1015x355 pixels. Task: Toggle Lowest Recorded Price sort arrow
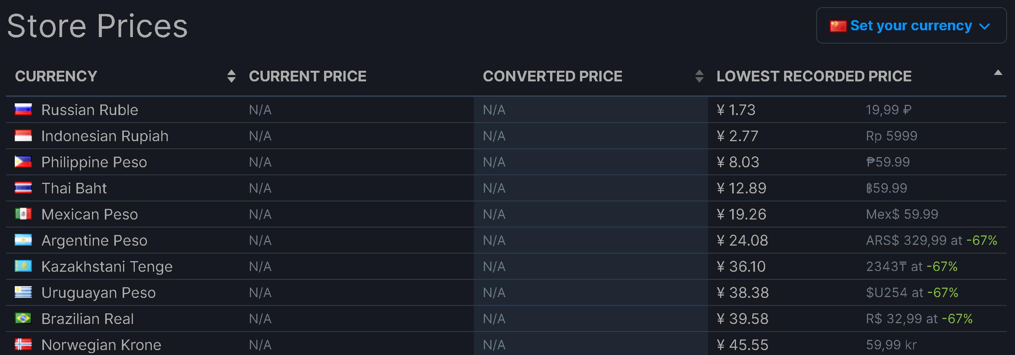(x=998, y=73)
